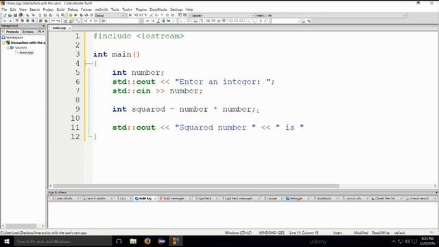This screenshot has height=247, width=439.
Task: Switch to the Projects management tab
Action: (12, 32)
